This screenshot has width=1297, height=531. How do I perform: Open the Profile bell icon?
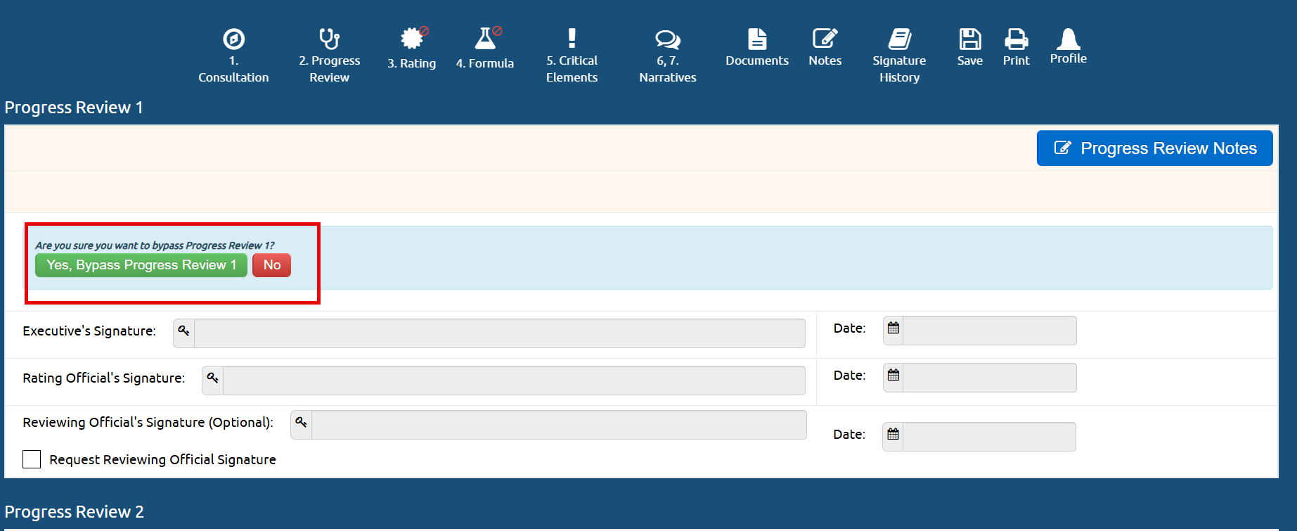point(1069,39)
